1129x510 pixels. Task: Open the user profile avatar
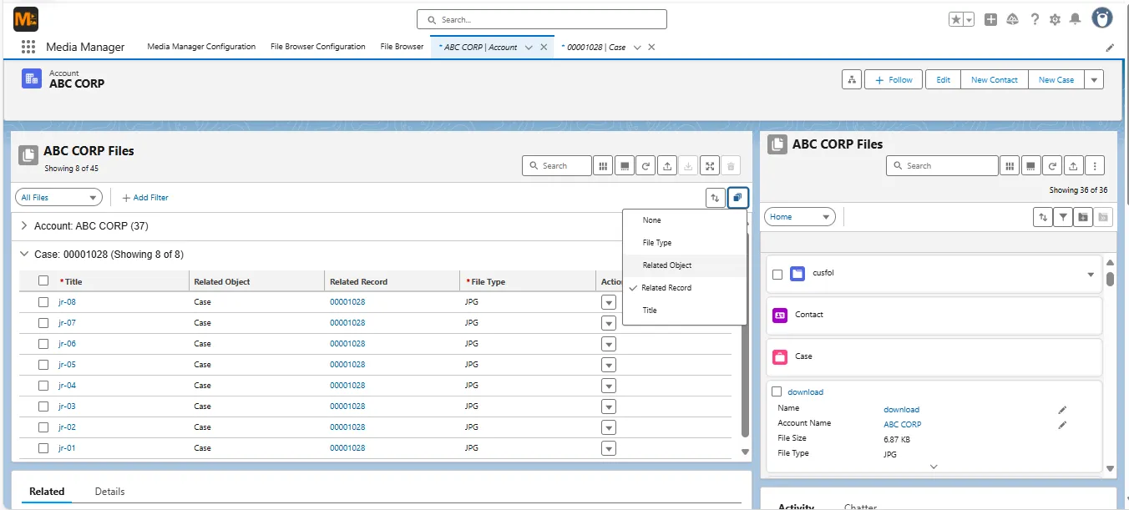(x=1102, y=18)
